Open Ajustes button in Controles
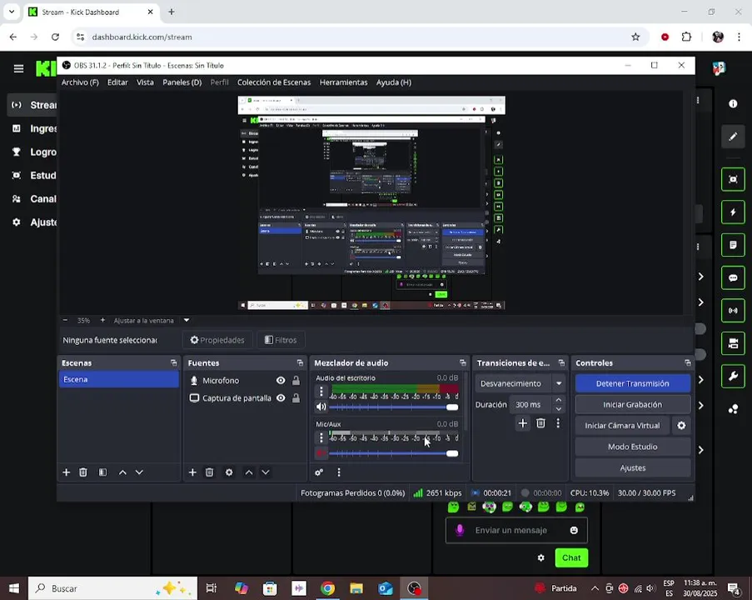This screenshot has width=752, height=600. point(633,467)
